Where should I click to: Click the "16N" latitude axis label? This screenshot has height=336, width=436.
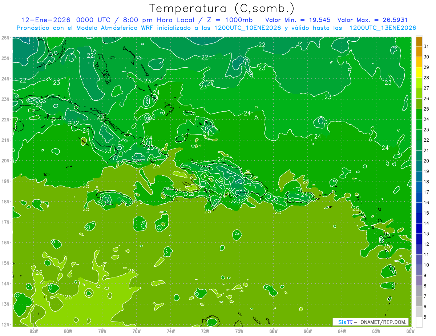pyautogui.click(x=5, y=242)
